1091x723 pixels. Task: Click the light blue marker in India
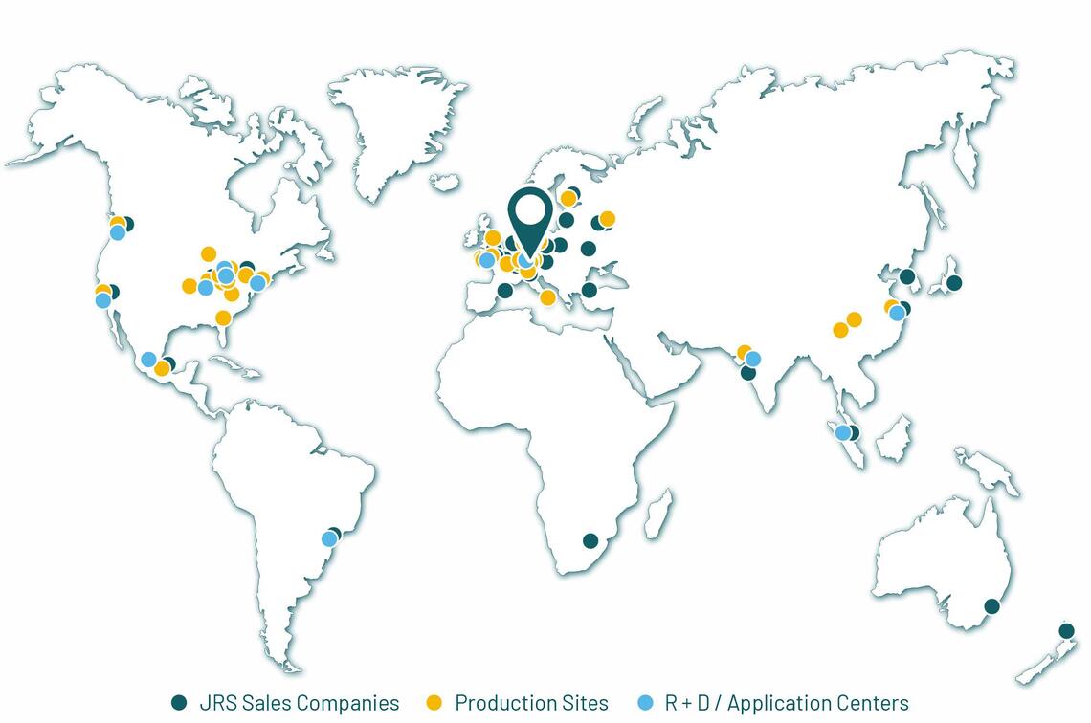point(753,360)
